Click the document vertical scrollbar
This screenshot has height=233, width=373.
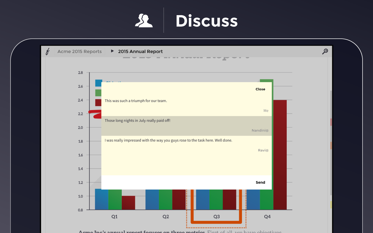tap(331, 143)
